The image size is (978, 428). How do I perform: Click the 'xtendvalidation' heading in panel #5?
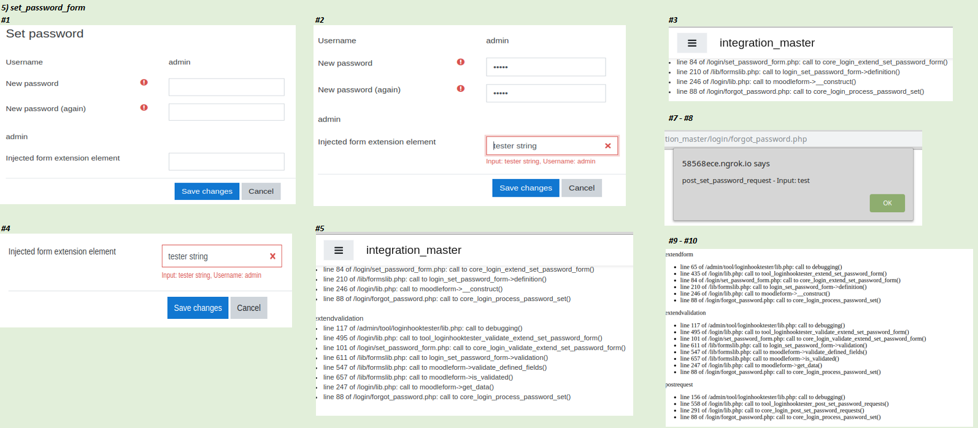(x=340, y=318)
